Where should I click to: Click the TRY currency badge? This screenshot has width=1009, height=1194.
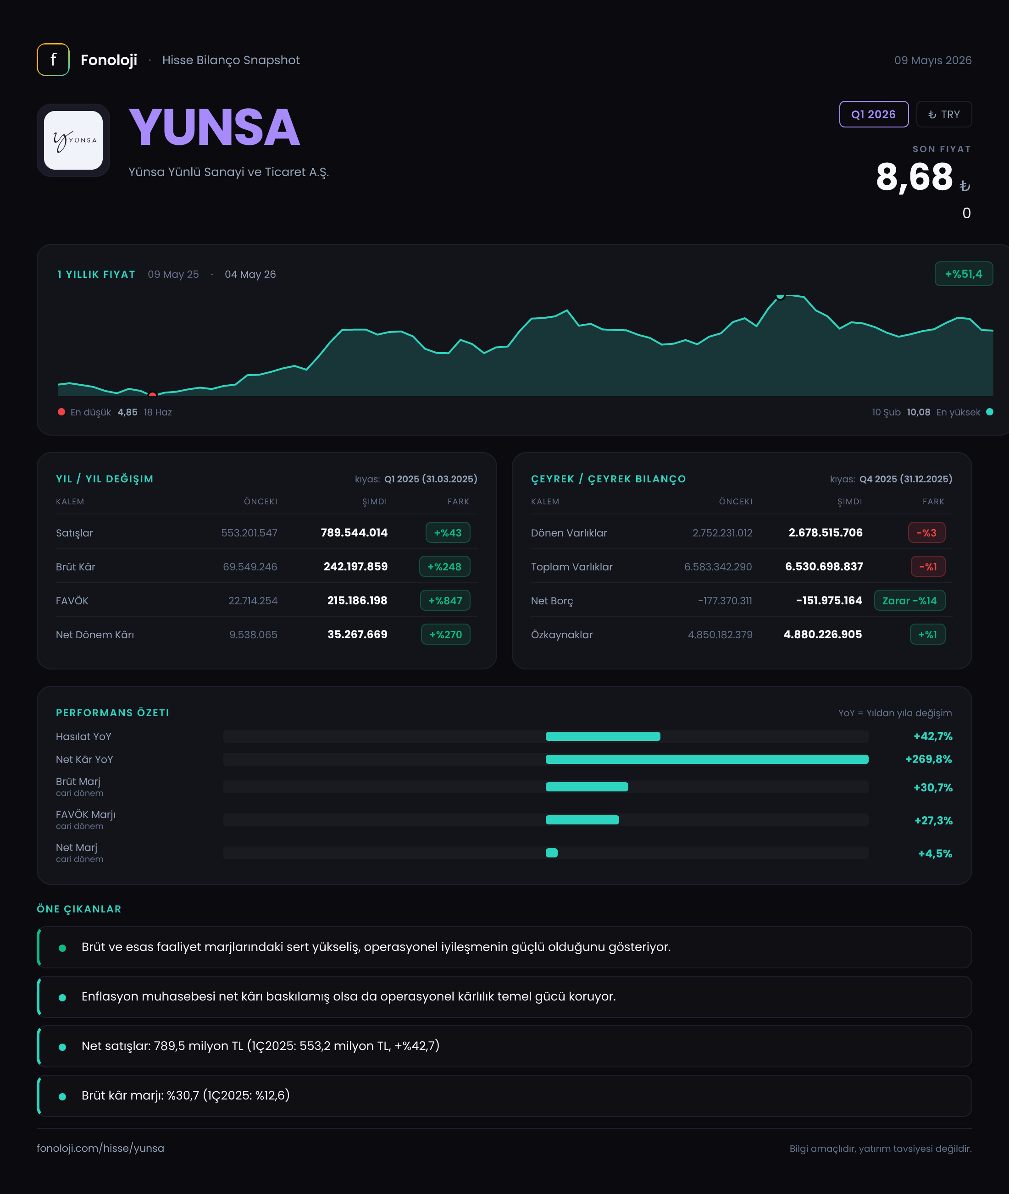944,114
